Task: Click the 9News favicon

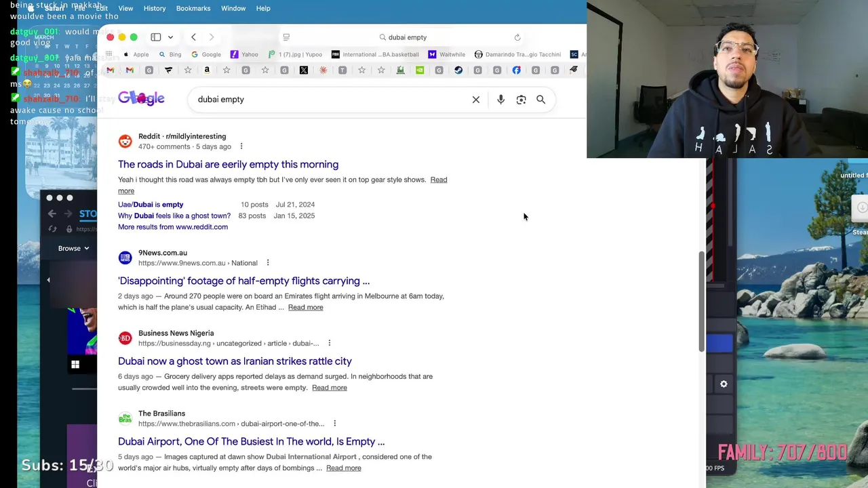Action: [x=125, y=258]
